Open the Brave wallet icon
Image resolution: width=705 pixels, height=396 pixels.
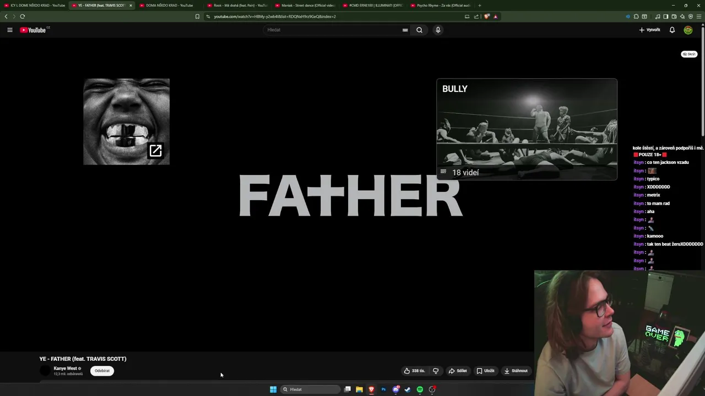pos(674,16)
